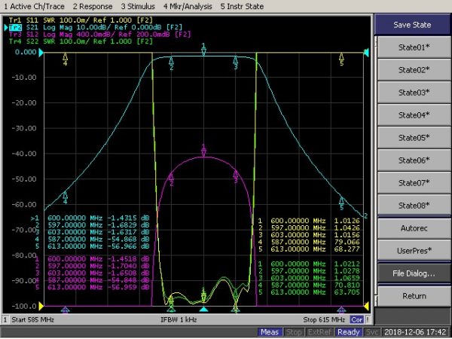Click the Save State softkey header
The image size is (452, 339).
pos(412,25)
